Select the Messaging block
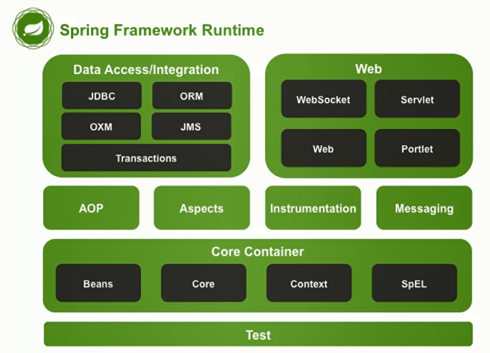Image resolution: width=490 pixels, height=353 pixels. click(424, 208)
